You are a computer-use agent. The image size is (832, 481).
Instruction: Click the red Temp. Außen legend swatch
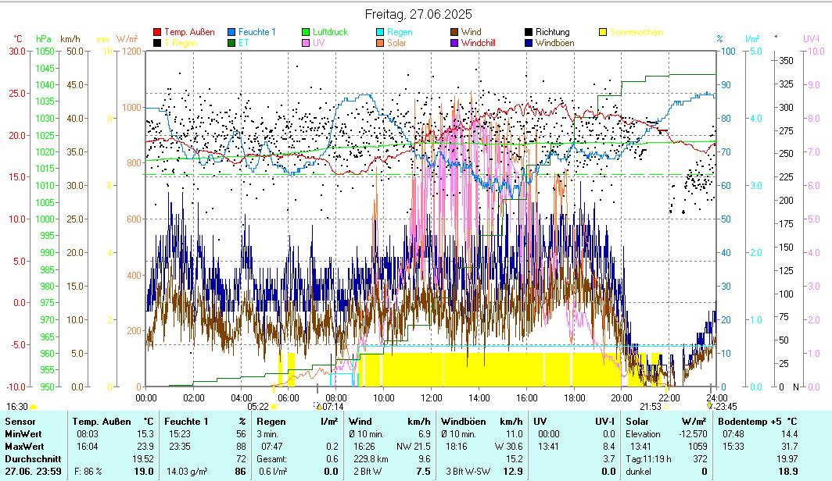pos(157,32)
